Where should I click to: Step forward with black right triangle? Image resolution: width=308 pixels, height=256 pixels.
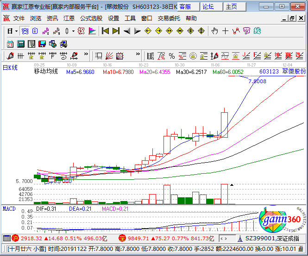[137, 31]
